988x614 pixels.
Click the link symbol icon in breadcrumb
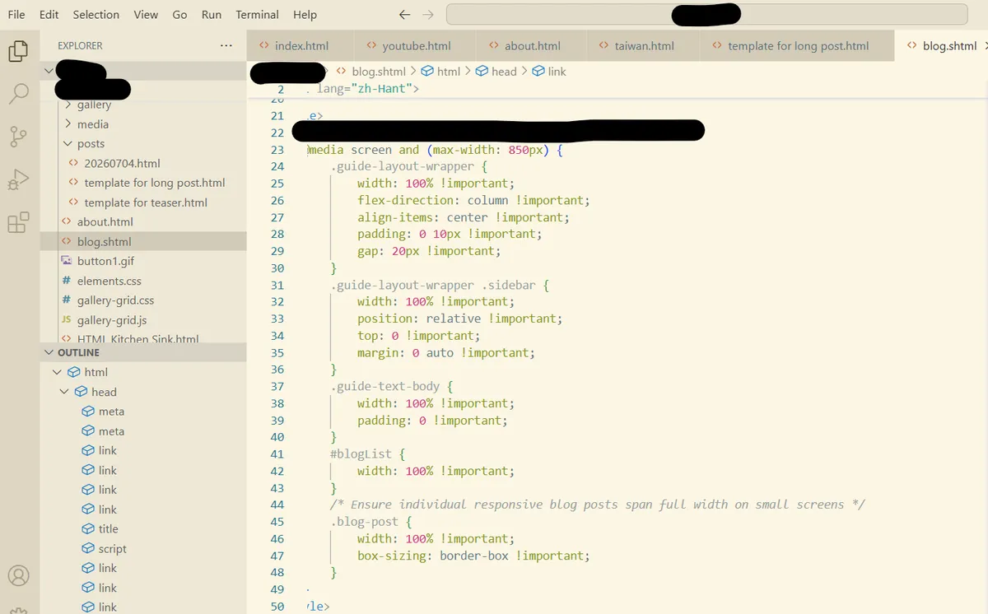tap(538, 72)
